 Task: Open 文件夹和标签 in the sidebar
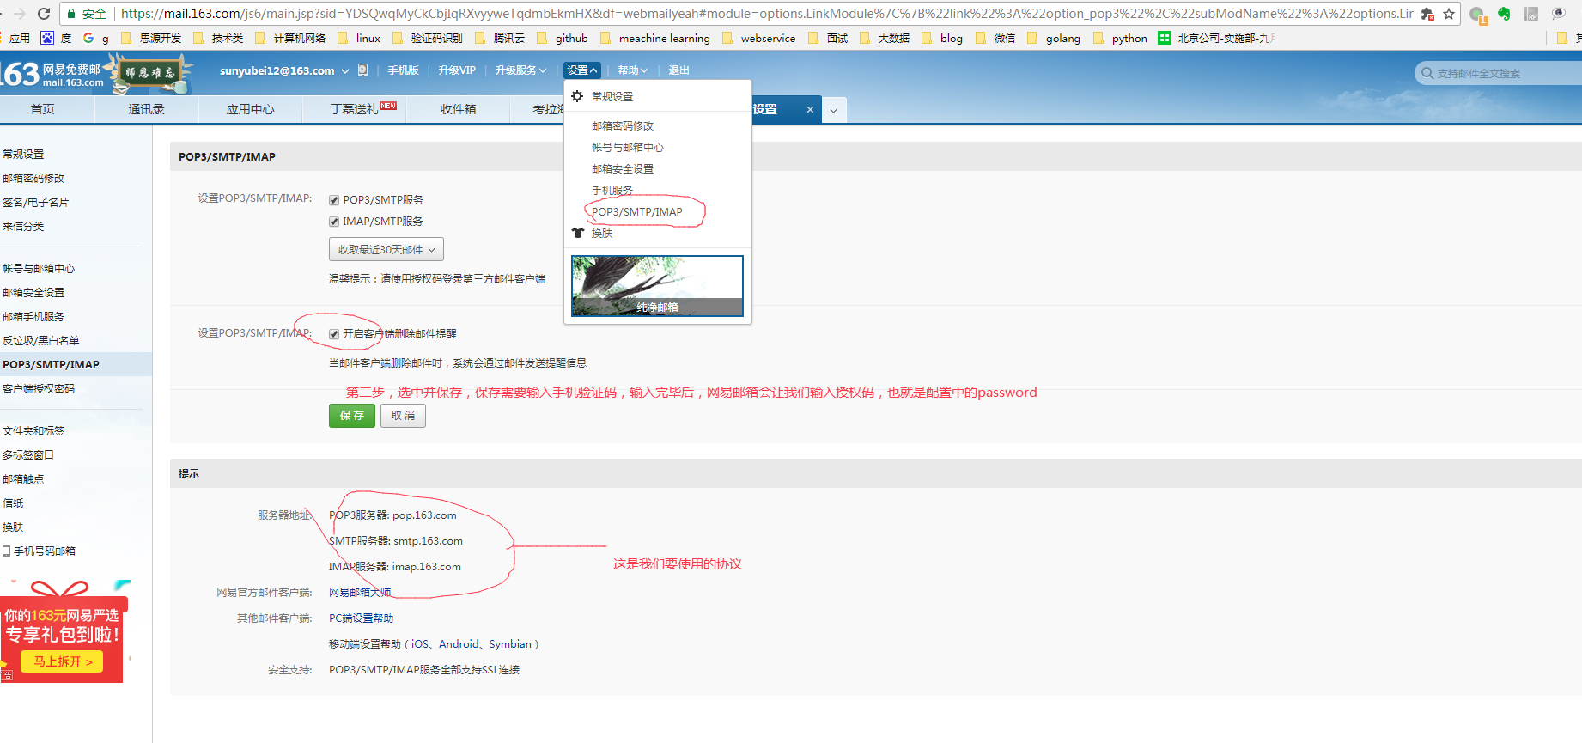pos(33,431)
